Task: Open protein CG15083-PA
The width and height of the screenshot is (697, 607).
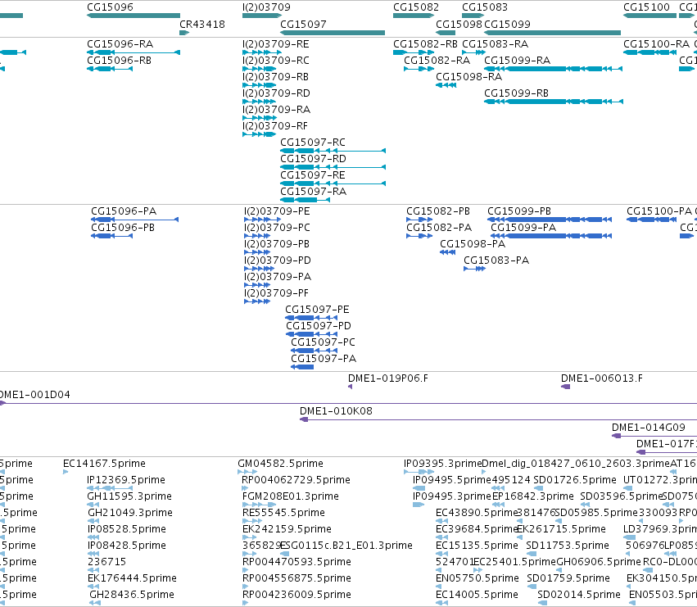Action: (496, 260)
